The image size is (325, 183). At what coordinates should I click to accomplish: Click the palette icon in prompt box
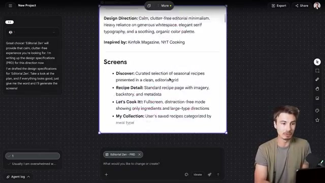point(186,175)
